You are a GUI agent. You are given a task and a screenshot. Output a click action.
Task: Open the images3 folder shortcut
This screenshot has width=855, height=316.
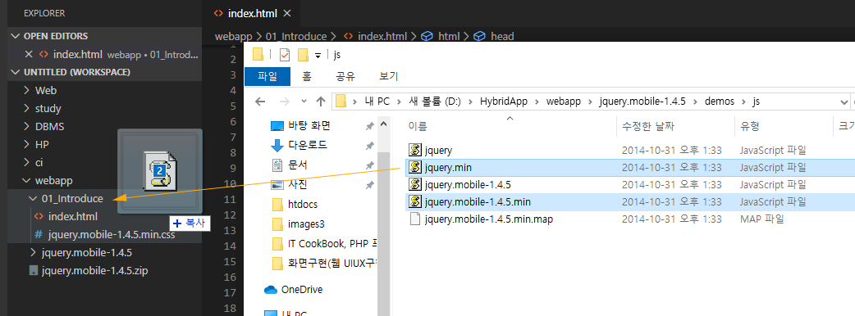pyautogui.click(x=306, y=223)
